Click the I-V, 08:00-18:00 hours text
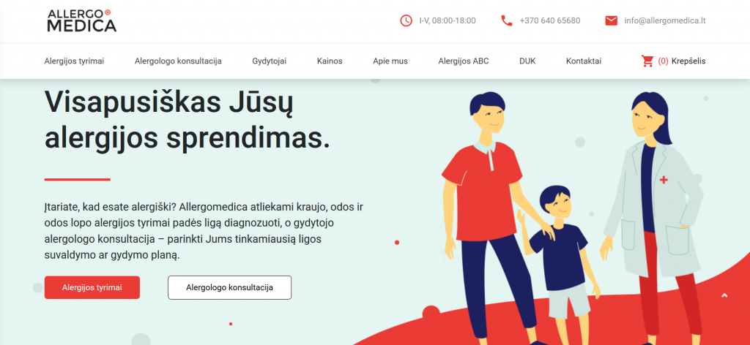Screen dimensions: 750x345 [448, 20]
